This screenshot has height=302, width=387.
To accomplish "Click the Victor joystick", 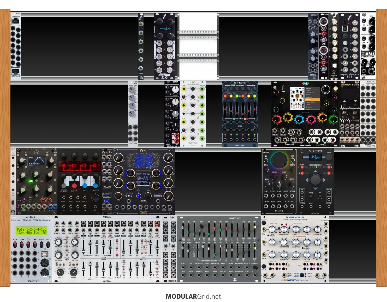I will 315,180.
